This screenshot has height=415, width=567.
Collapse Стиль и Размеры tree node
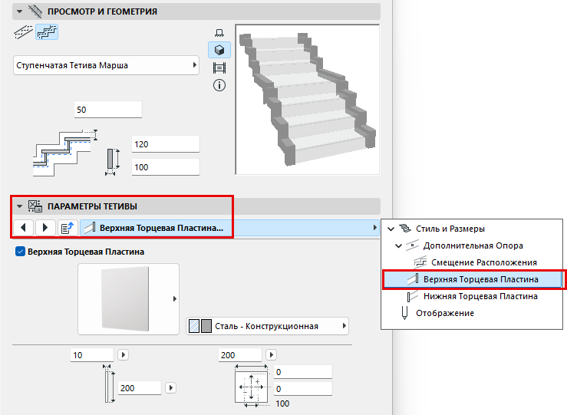click(391, 229)
